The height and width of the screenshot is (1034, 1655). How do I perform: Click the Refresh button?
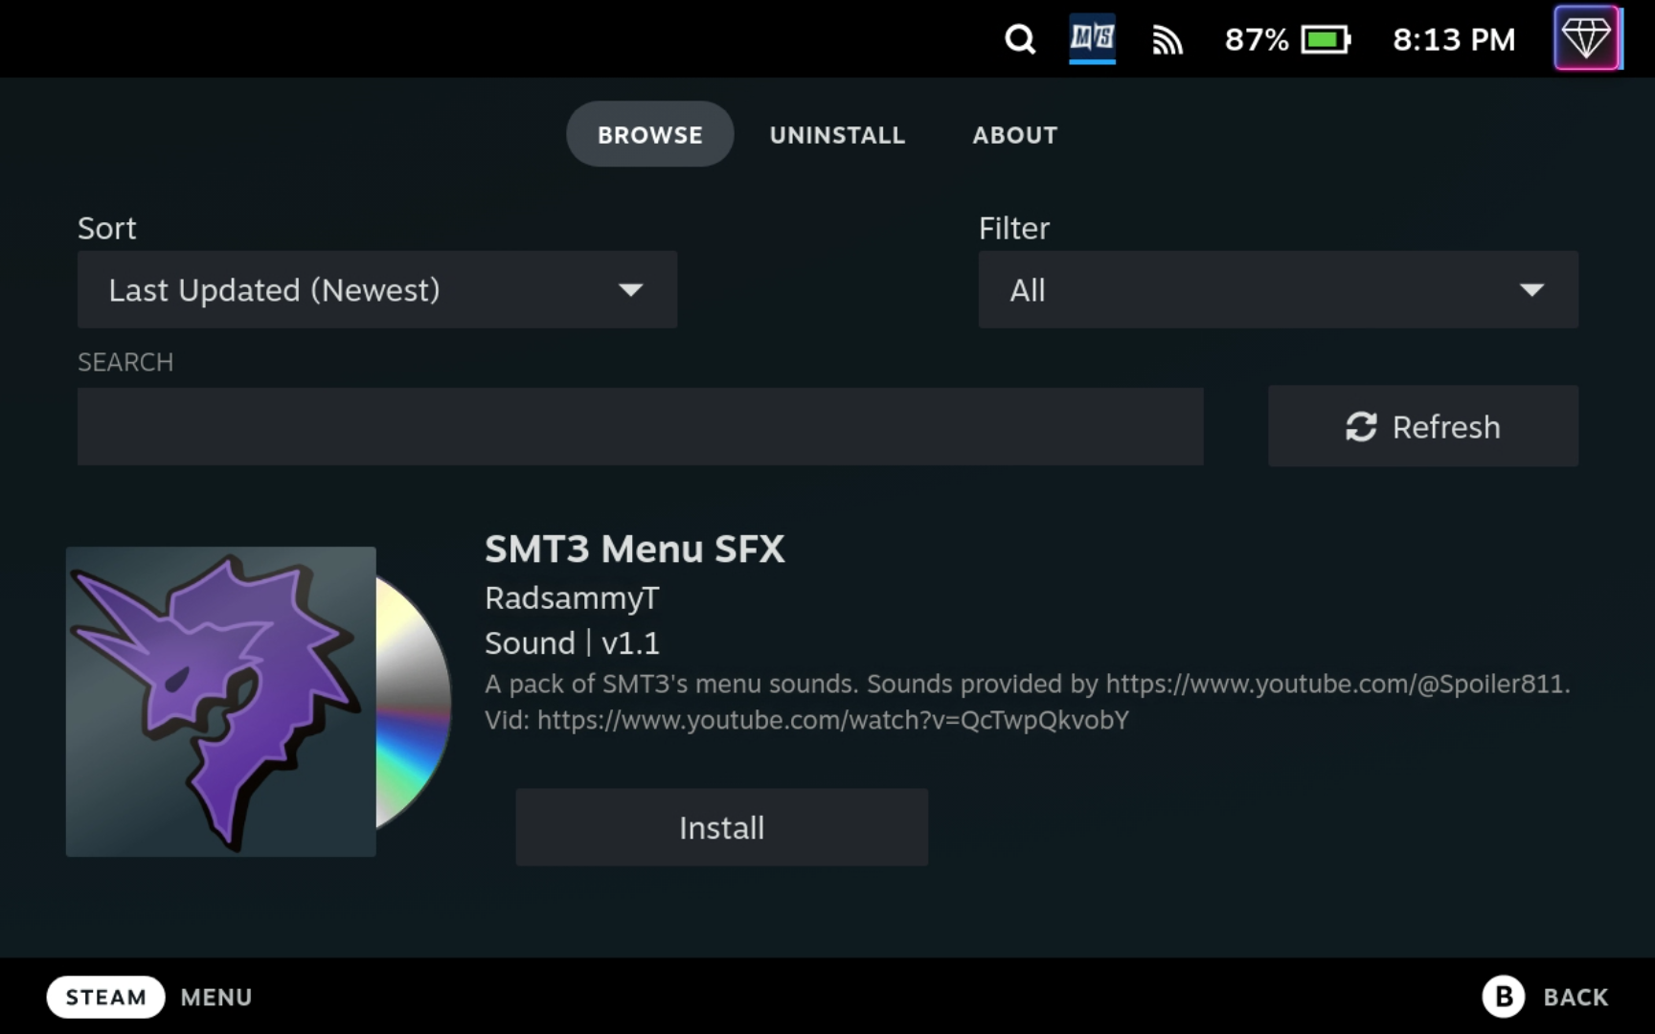click(1422, 426)
